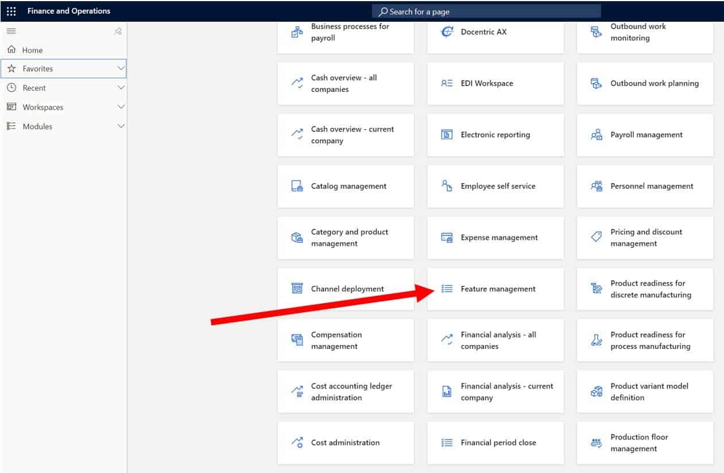Click the Expense management icon
Viewport: 724px width, 473px height.
(447, 238)
